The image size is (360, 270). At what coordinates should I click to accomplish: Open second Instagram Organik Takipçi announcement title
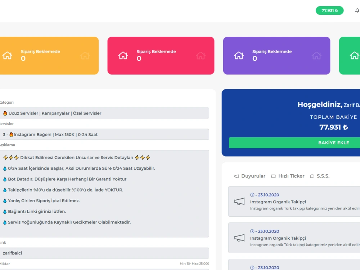click(x=278, y=238)
